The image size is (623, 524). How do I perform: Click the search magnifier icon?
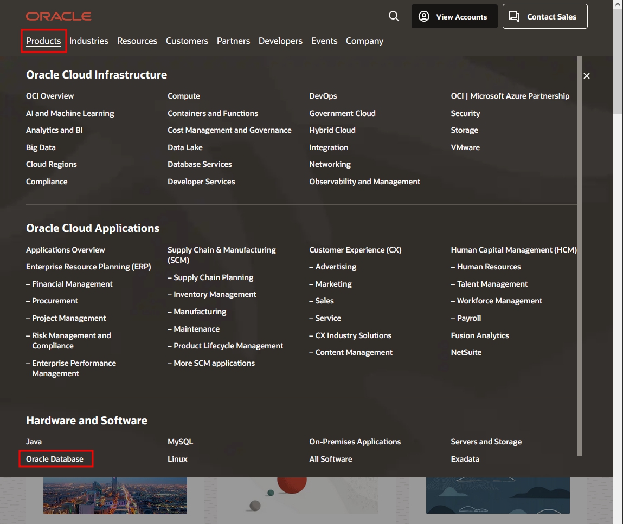click(394, 16)
